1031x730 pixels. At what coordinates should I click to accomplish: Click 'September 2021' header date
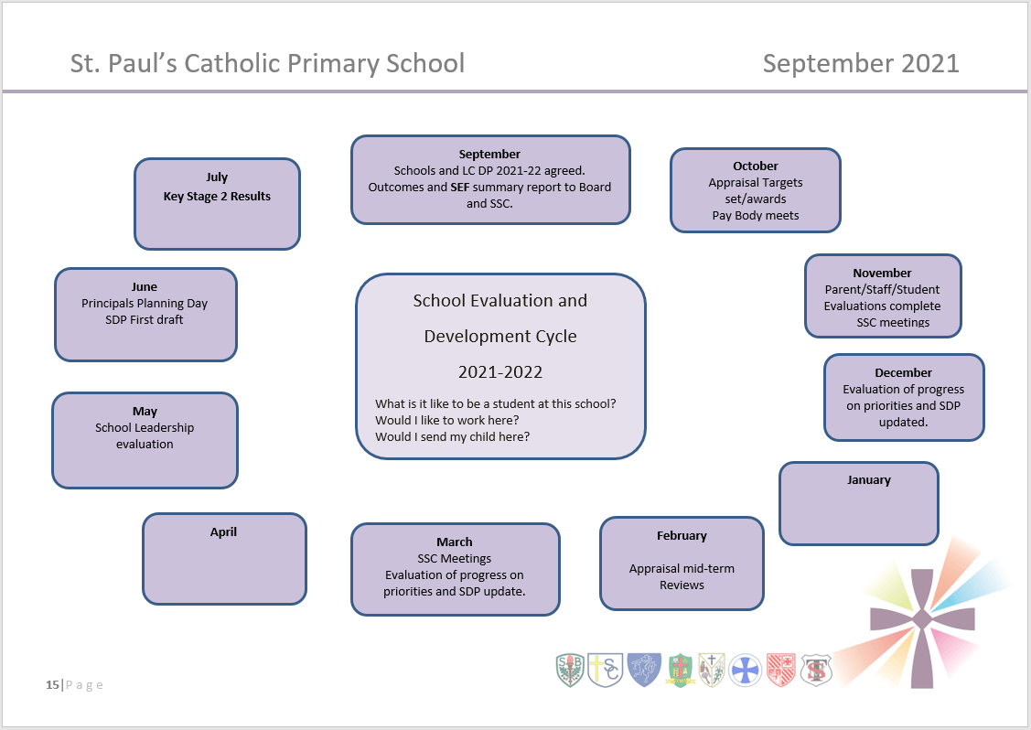[x=861, y=63]
